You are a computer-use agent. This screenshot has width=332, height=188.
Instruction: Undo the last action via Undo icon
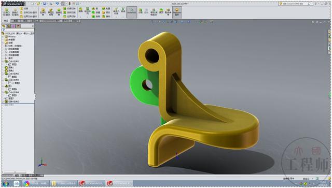(x=57, y=4)
